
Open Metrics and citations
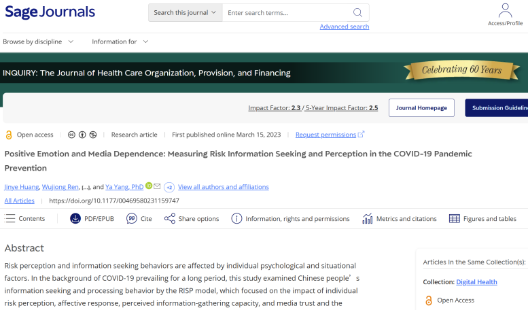coord(399,219)
